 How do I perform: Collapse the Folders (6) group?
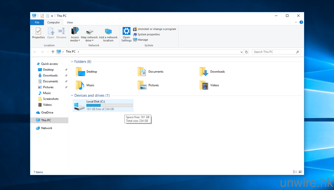click(x=72, y=62)
